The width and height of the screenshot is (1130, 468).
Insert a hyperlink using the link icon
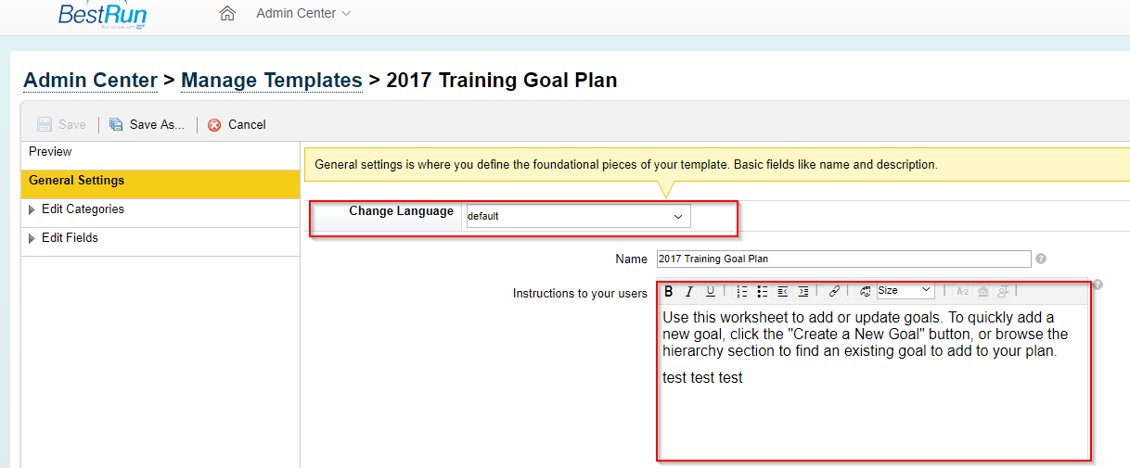tap(834, 291)
